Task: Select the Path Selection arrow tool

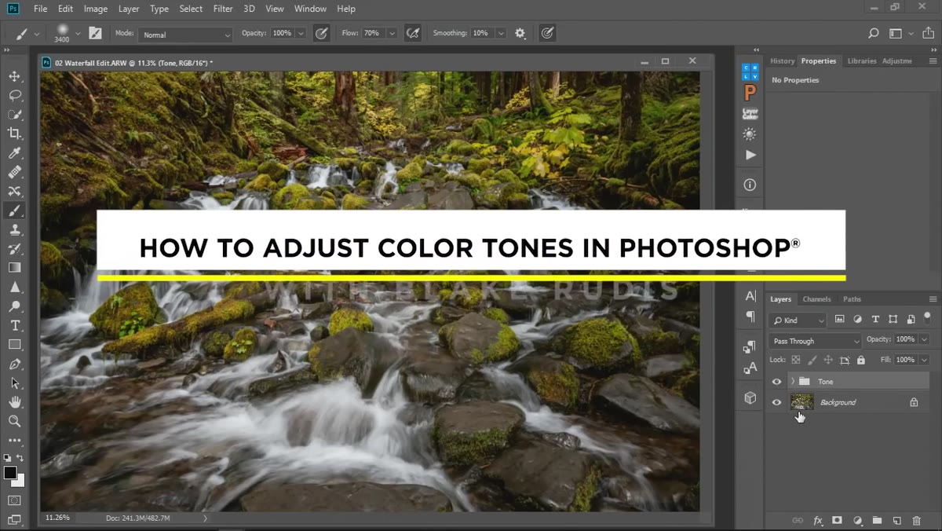Action: (x=14, y=383)
